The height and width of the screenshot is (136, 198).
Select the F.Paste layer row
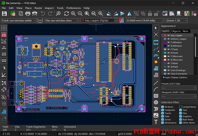click(177, 49)
